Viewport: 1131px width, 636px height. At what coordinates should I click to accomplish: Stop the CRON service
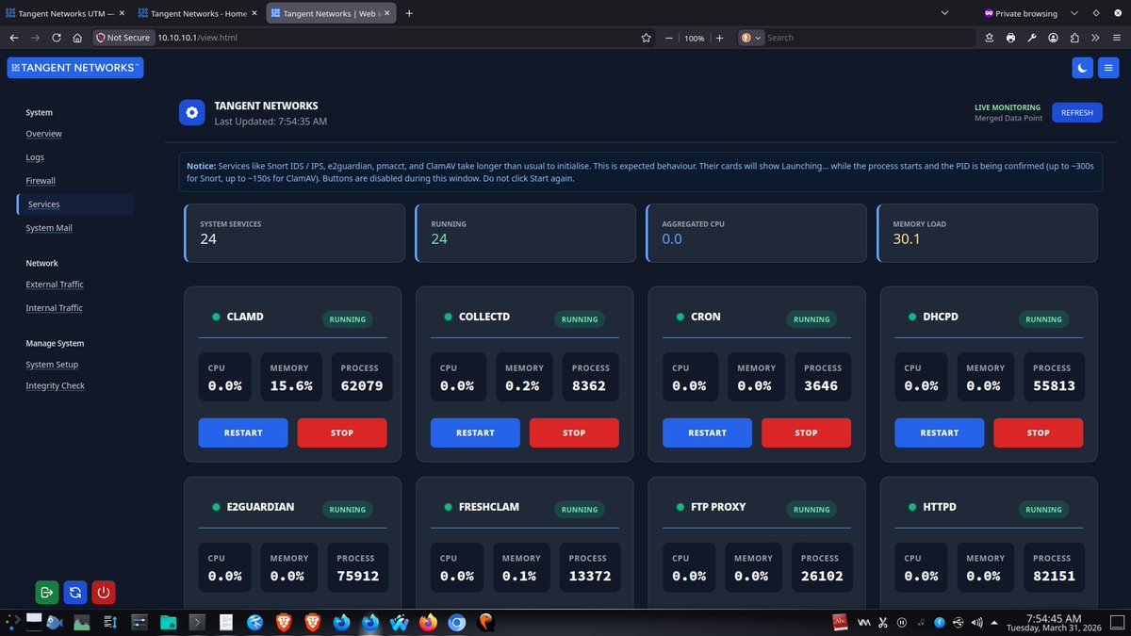pos(806,432)
